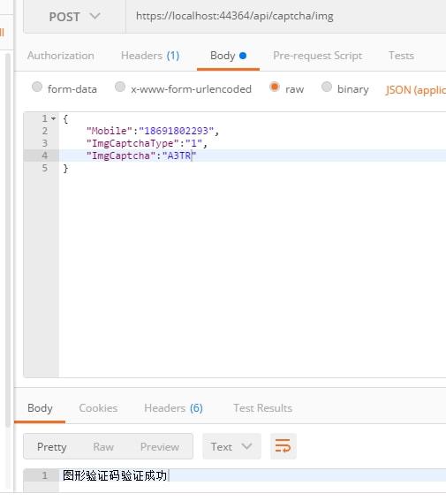The height and width of the screenshot is (501, 446).
Task: Open the Text response format dropdown
Action: click(x=231, y=446)
